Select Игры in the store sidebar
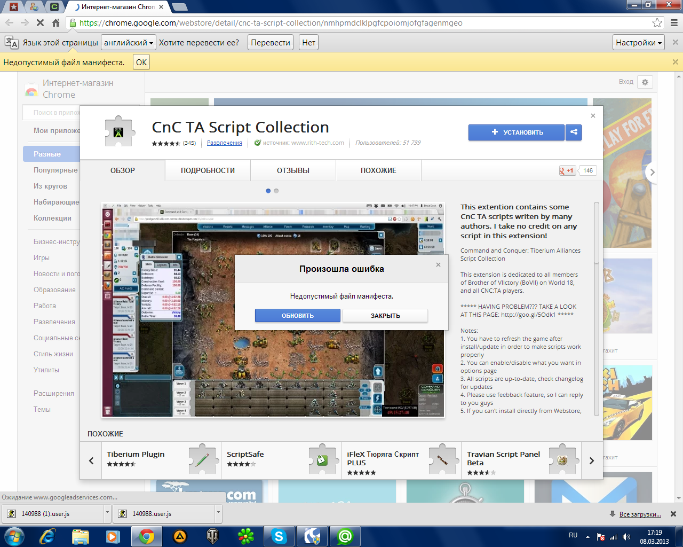 pyautogui.click(x=42, y=257)
